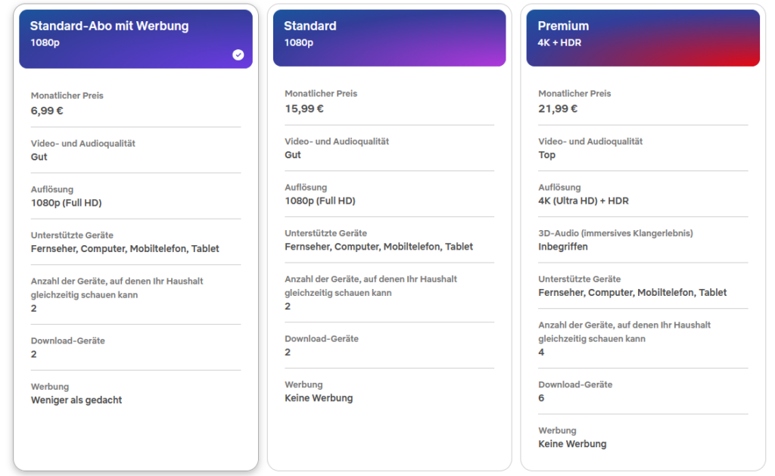Image resolution: width=775 pixels, height=476 pixels.
Task: Select the Standard-Abo mit Werbung plan header
Action: [136, 39]
